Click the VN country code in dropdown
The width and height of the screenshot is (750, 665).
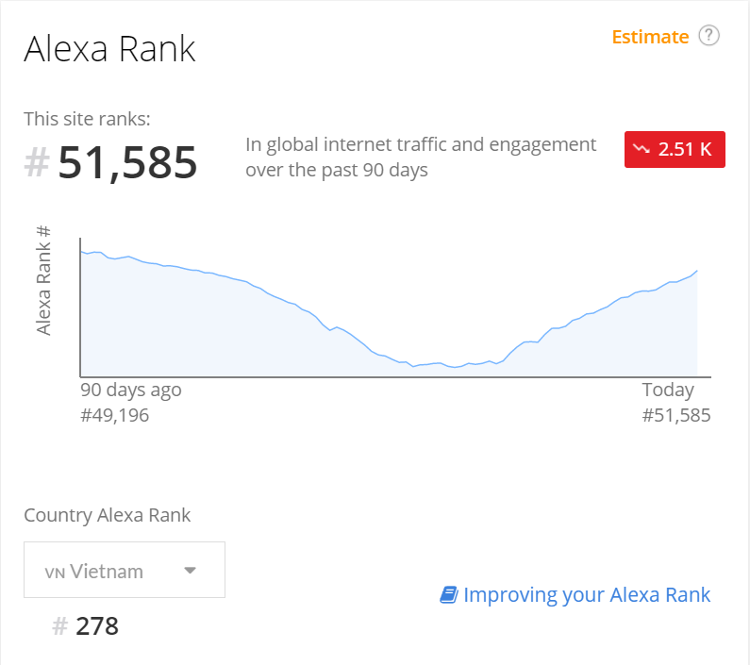click(x=55, y=573)
